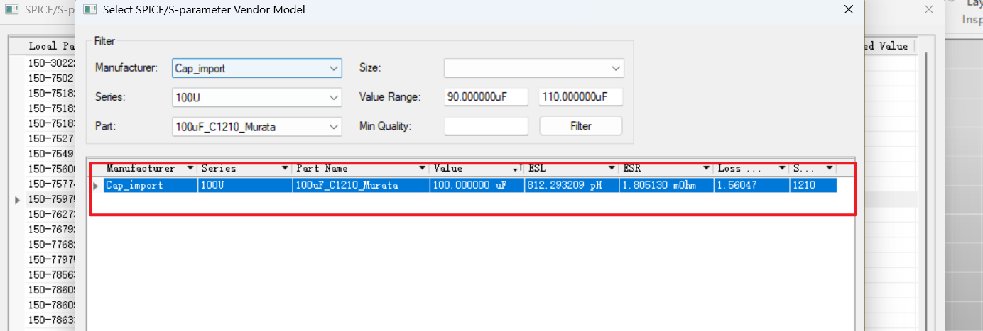The height and width of the screenshot is (331, 983).
Task: Open the Part dropdown showing 100uF_C1210_Murata
Action: click(257, 127)
